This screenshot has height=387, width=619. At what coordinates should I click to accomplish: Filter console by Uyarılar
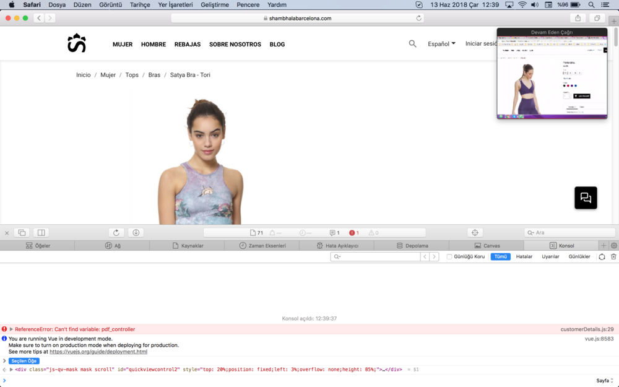point(550,256)
